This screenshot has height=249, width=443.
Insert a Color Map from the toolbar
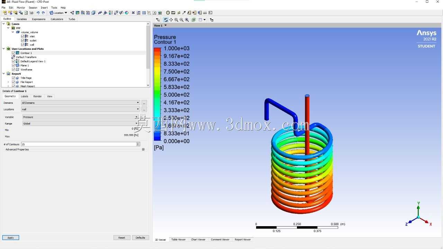pos(127,13)
